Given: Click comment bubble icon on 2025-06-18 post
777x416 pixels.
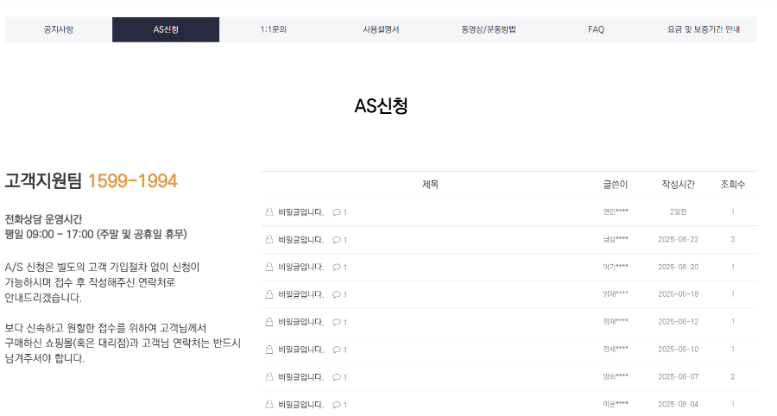Looking at the screenshot, I should pyautogui.click(x=337, y=294).
